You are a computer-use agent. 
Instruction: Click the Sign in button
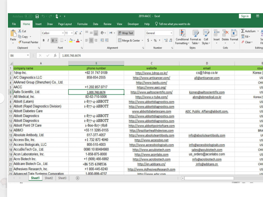click(x=245, y=16)
